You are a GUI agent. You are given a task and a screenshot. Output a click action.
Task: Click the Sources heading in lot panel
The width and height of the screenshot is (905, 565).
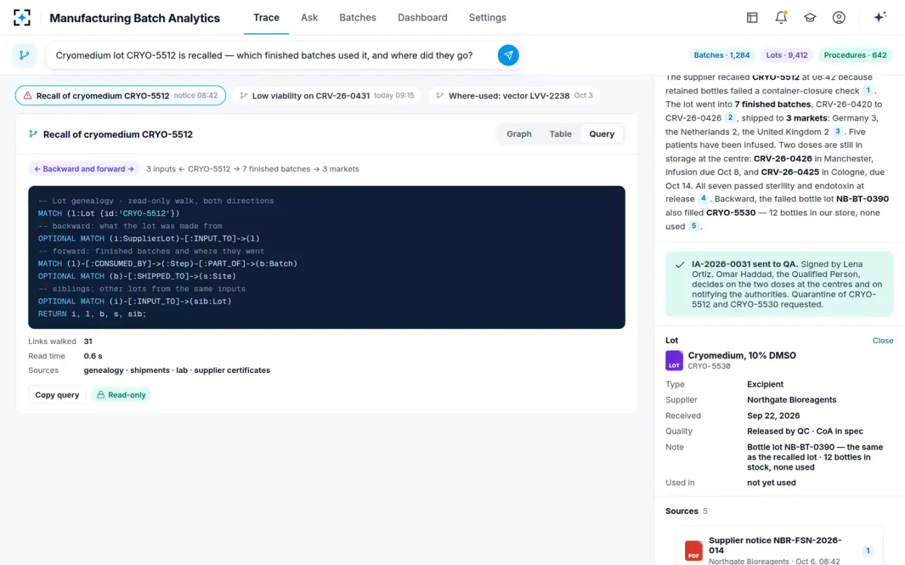tap(682, 511)
